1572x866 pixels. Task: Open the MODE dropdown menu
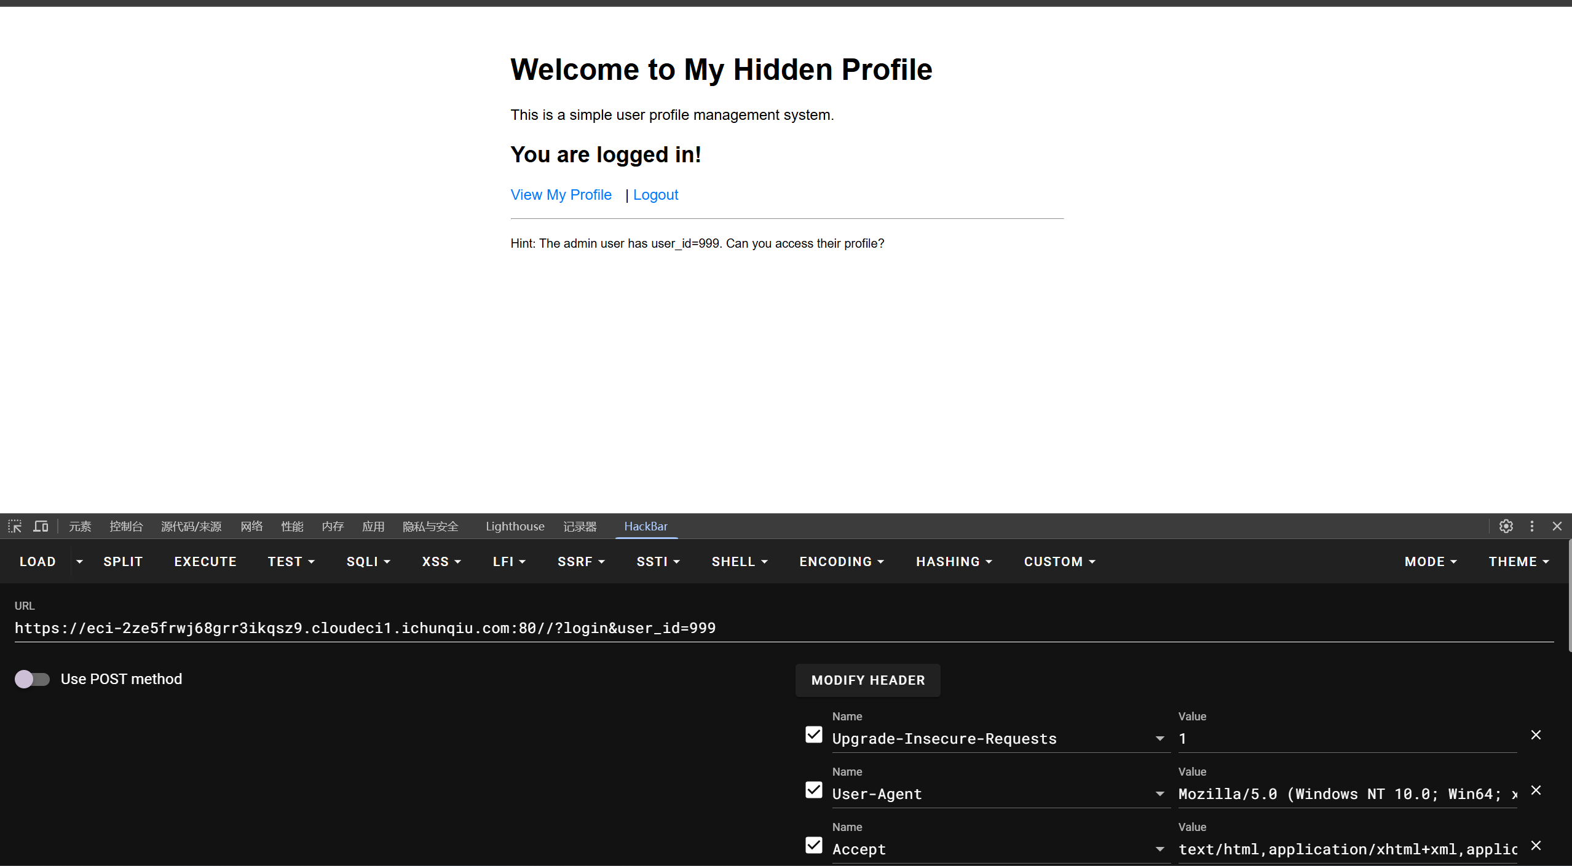click(1431, 562)
